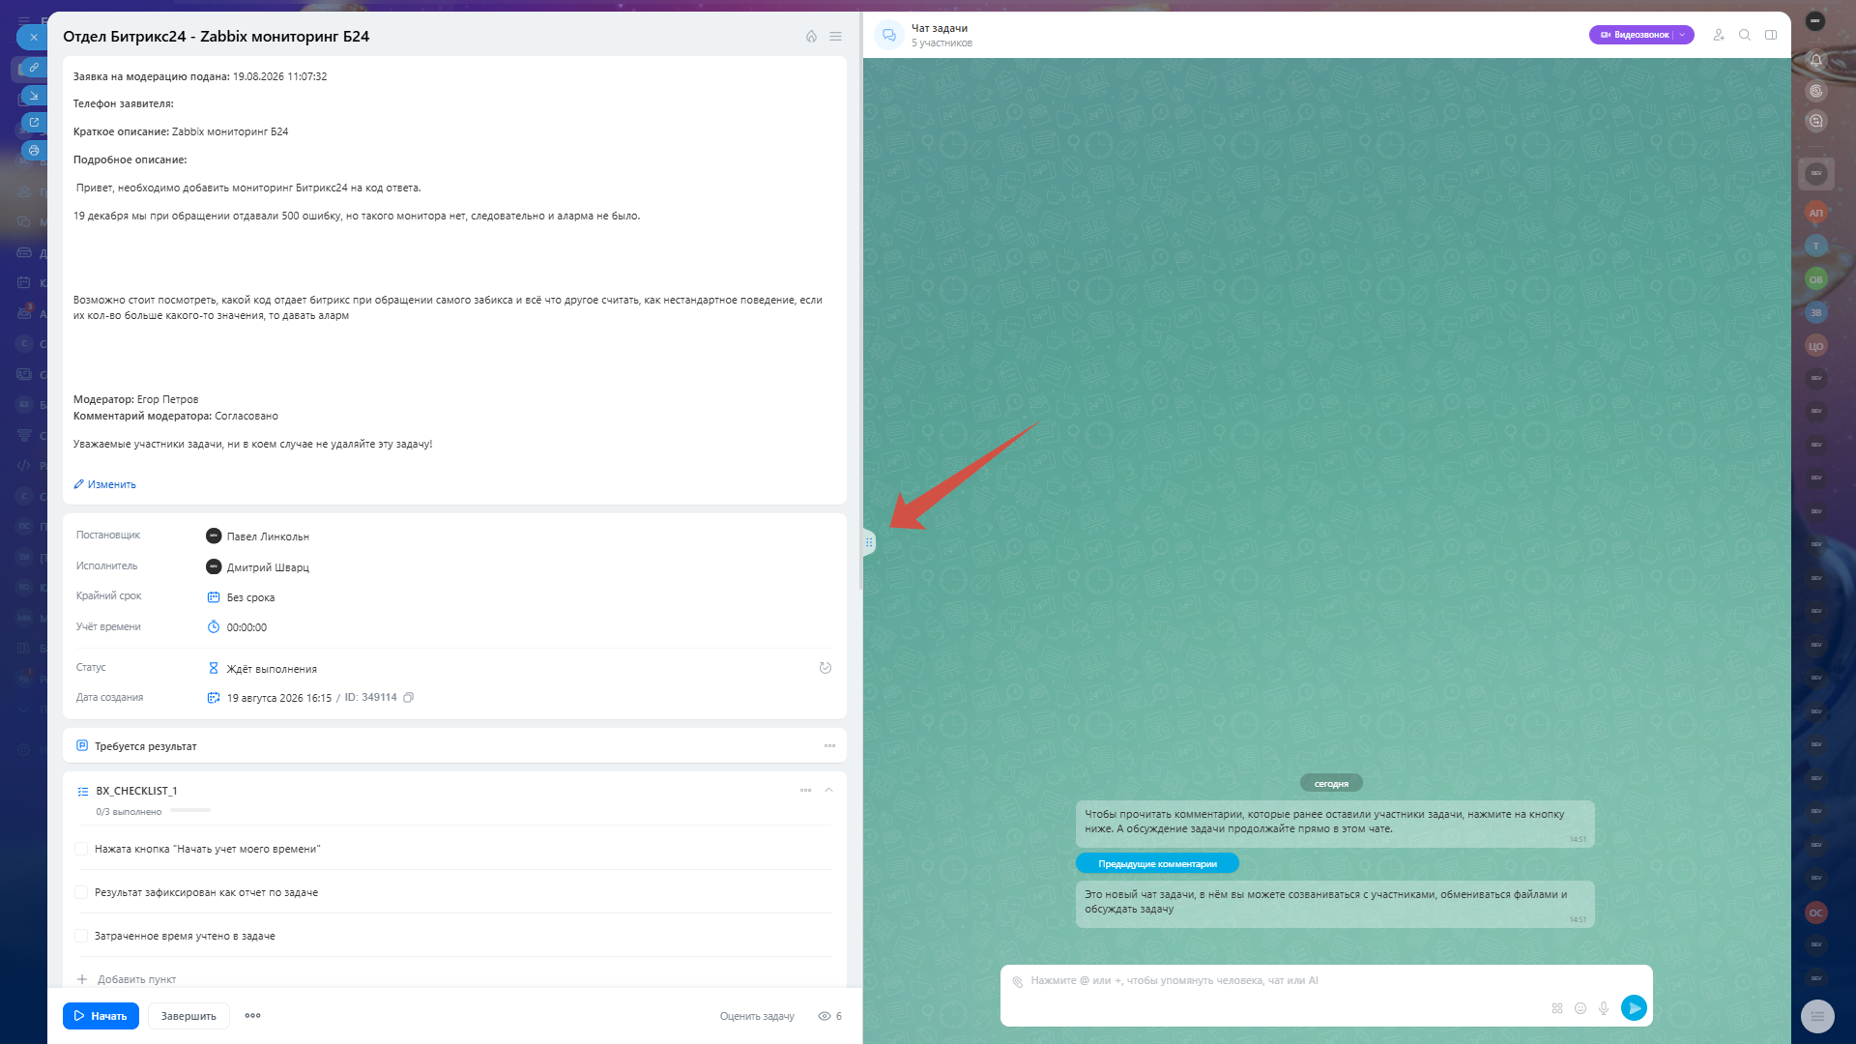Send the message with the blue arrow button
The height and width of the screenshot is (1044, 1856).
[x=1634, y=1008]
